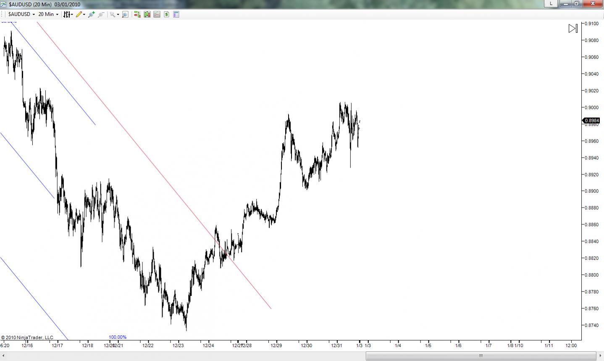Click the 0.8740 price axis label
Viewport: 604px width, 361px height.
[x=591, y=325]
